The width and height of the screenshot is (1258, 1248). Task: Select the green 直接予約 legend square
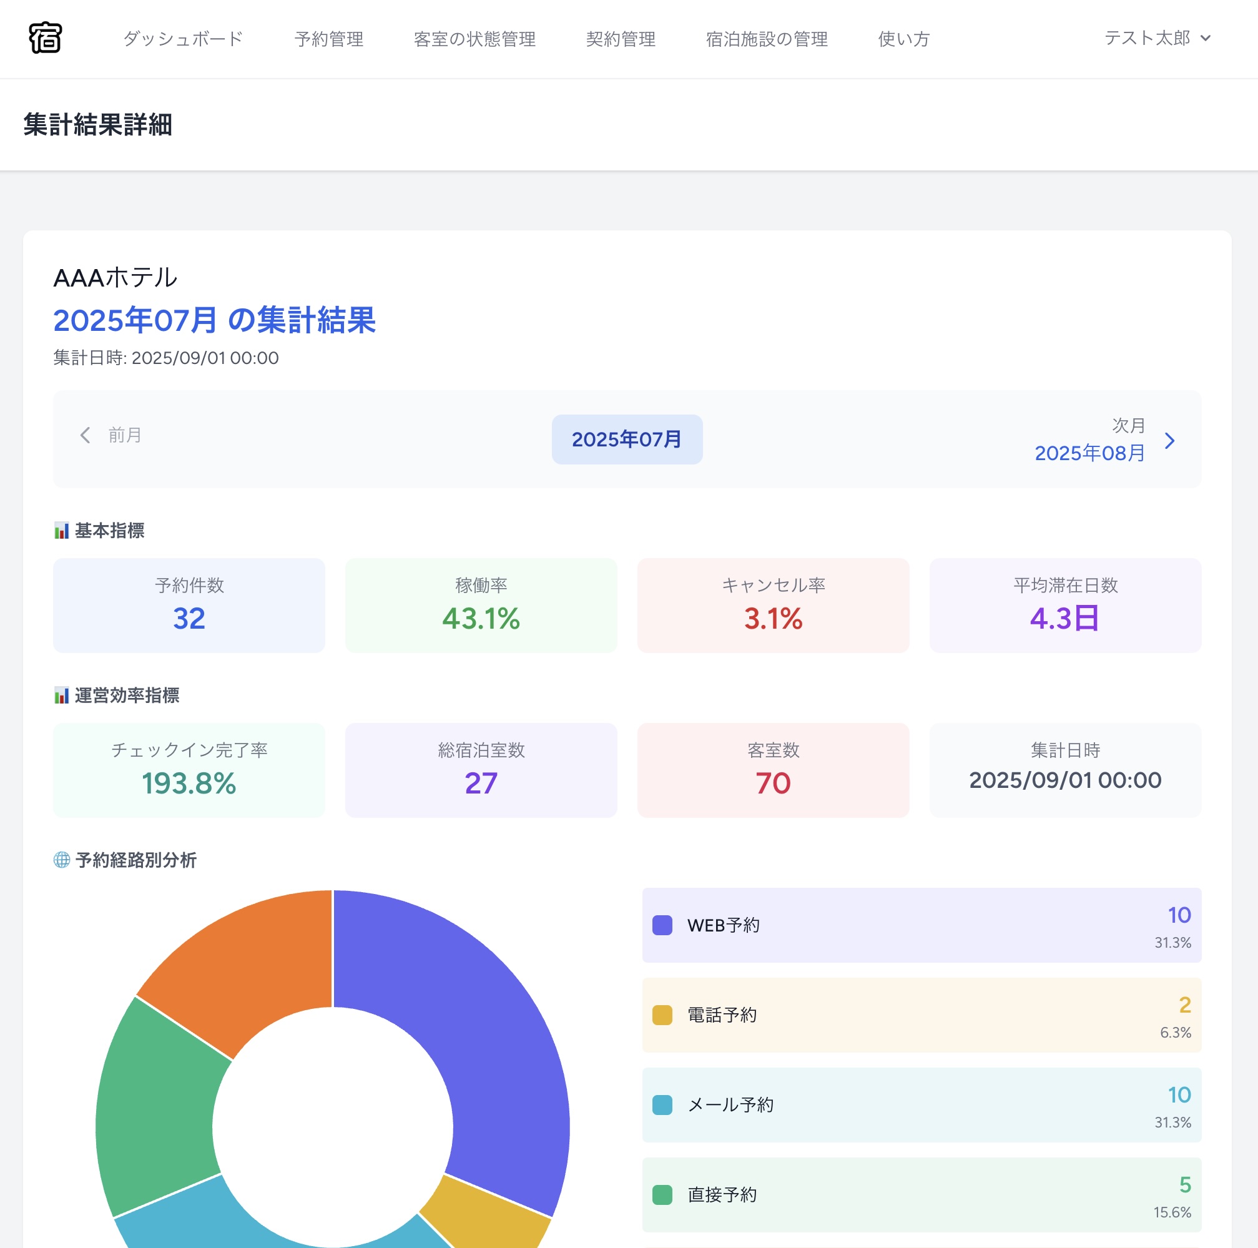662,1194
